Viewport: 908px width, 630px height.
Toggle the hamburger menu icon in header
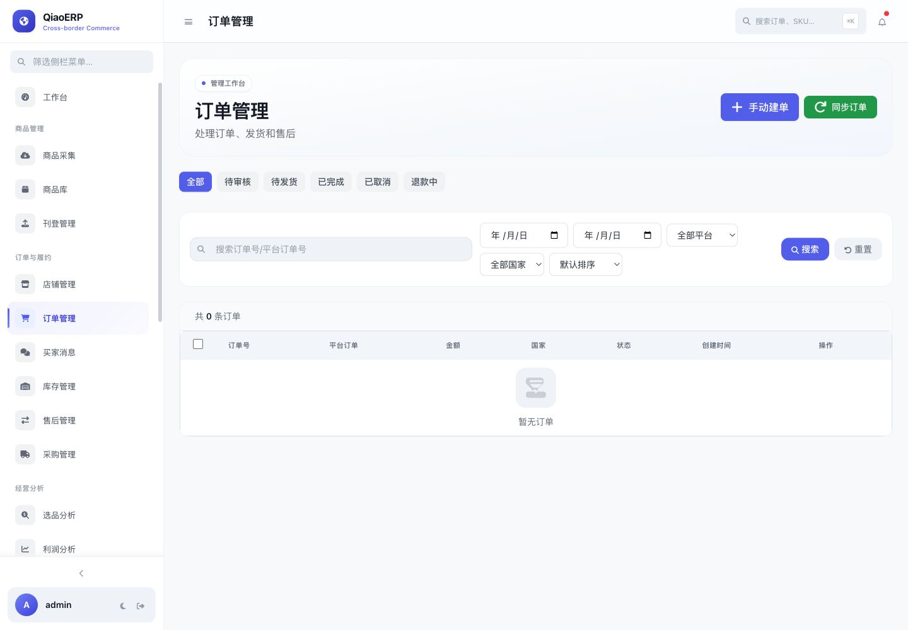(x=189, y=21)
